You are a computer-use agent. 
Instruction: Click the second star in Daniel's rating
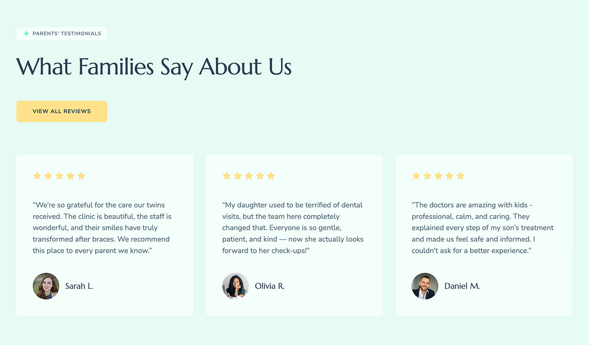427,175
